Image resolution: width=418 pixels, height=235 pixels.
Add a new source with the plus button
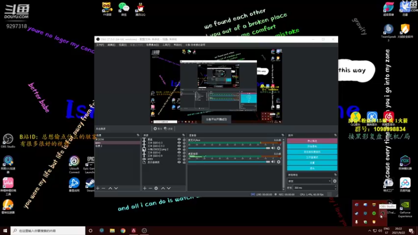point(145,189)
